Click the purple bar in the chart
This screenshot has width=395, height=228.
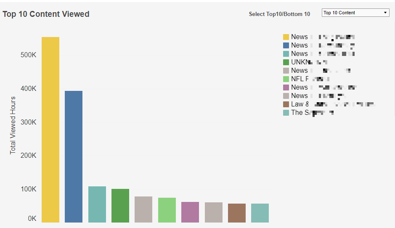pyautogui.click(x=190, y=212)
